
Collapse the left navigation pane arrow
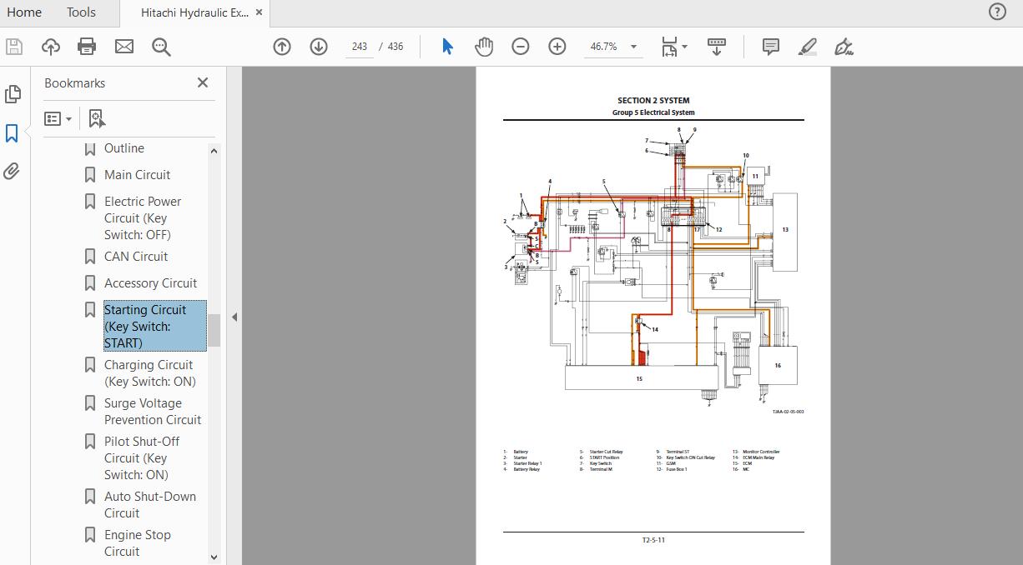(234, 317)
